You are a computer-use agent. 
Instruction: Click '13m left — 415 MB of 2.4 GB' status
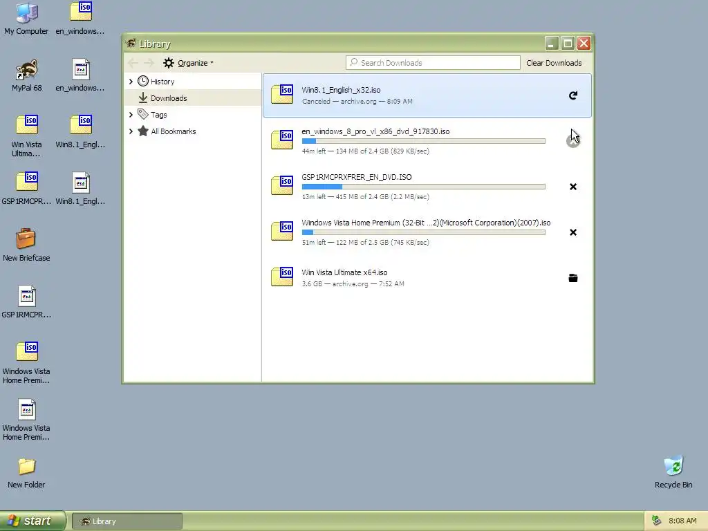[x=365, y=197]
